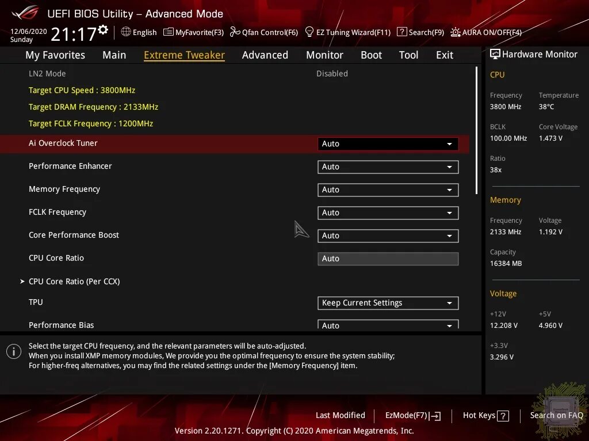Toggle AURA ON/OFF light icon
The width and height of the screenshot is (589, 441).
click(x=456, y=32)
